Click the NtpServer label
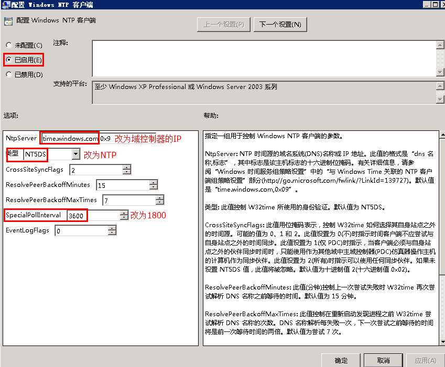Screen dimensions: 445x367 coord(21,138)
